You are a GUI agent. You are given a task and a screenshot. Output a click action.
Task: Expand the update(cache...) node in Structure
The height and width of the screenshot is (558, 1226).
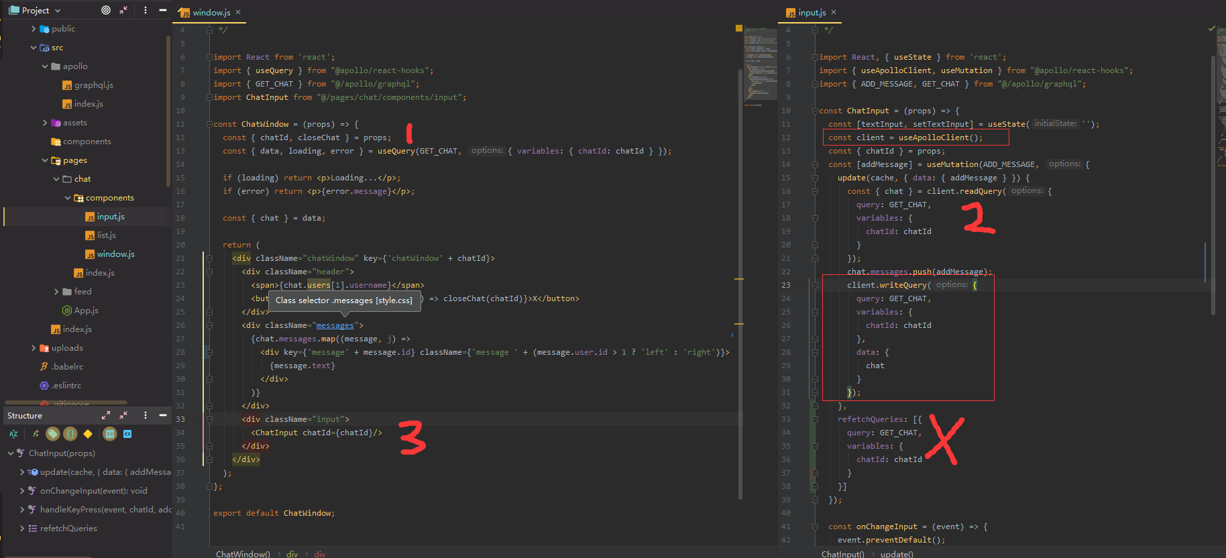click(22, 472)
